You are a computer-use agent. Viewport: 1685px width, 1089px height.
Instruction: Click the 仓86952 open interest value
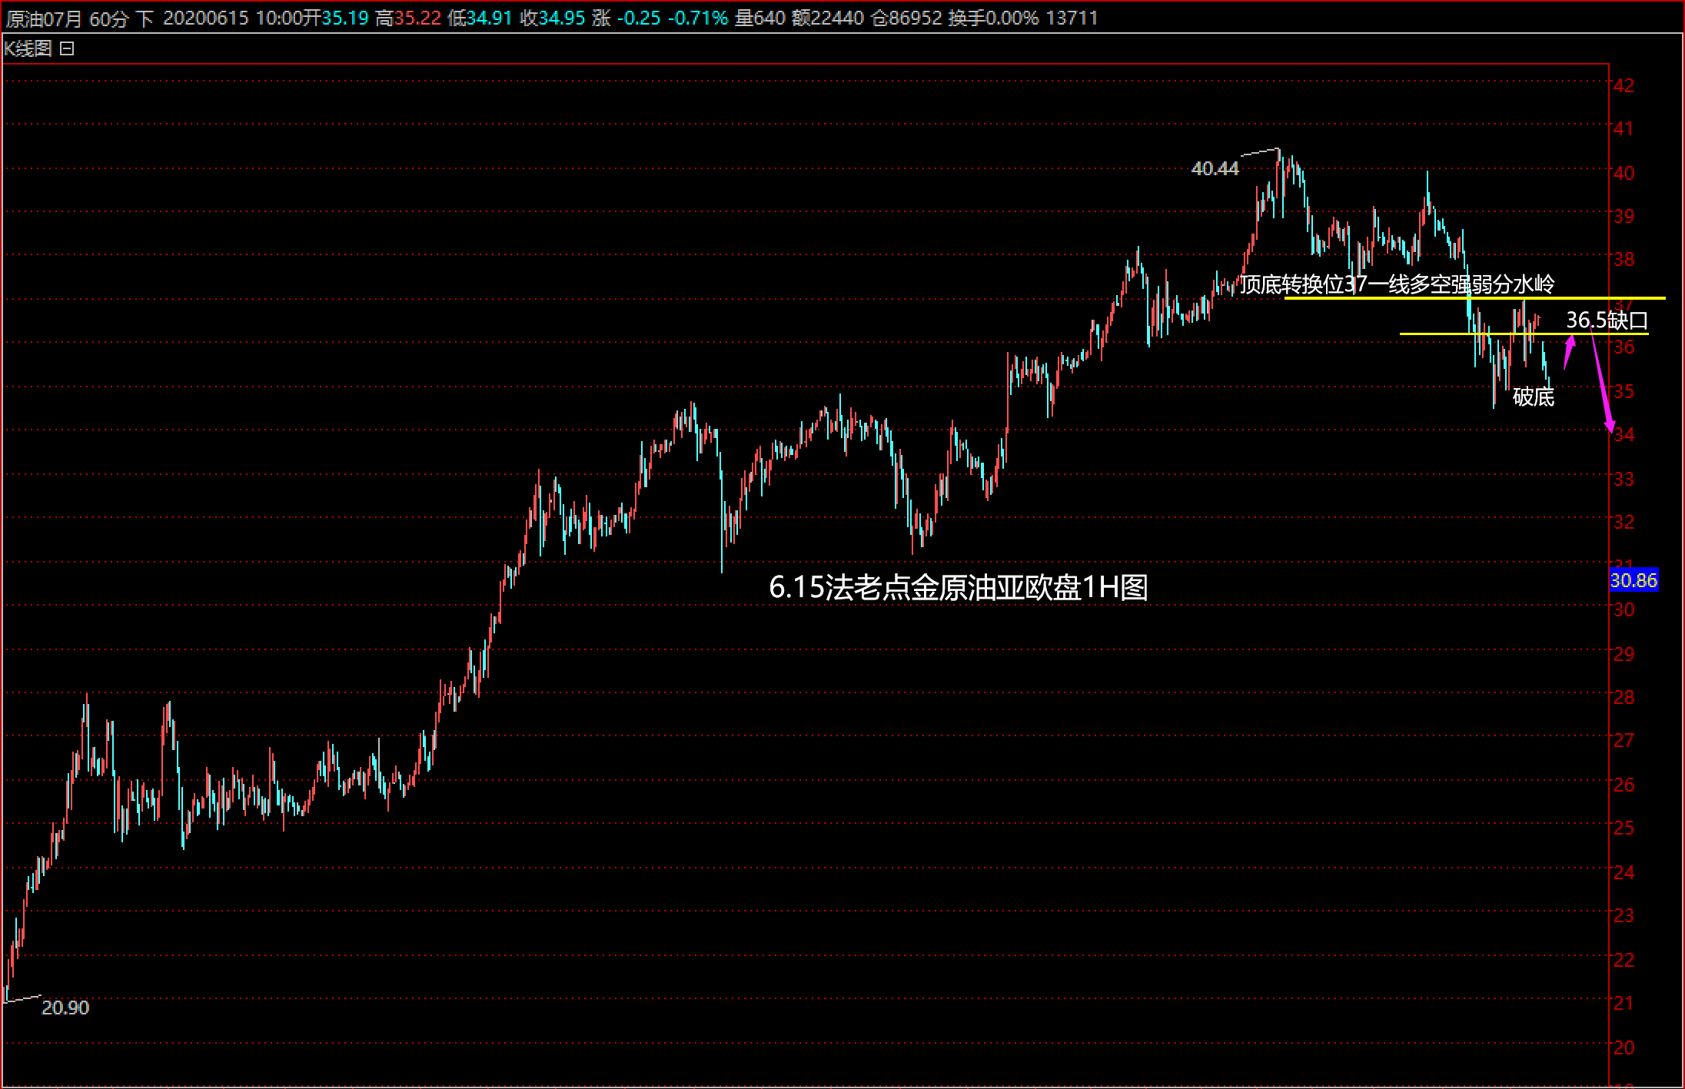point(906,18)
